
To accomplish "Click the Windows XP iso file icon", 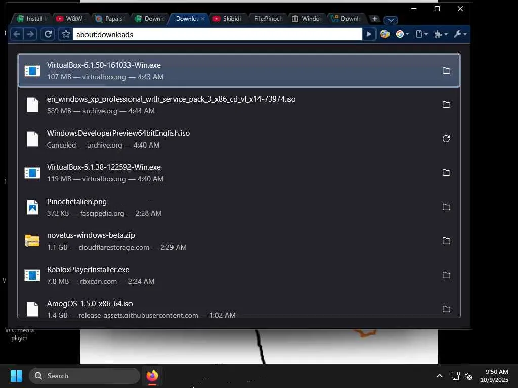I will (32, 105).
